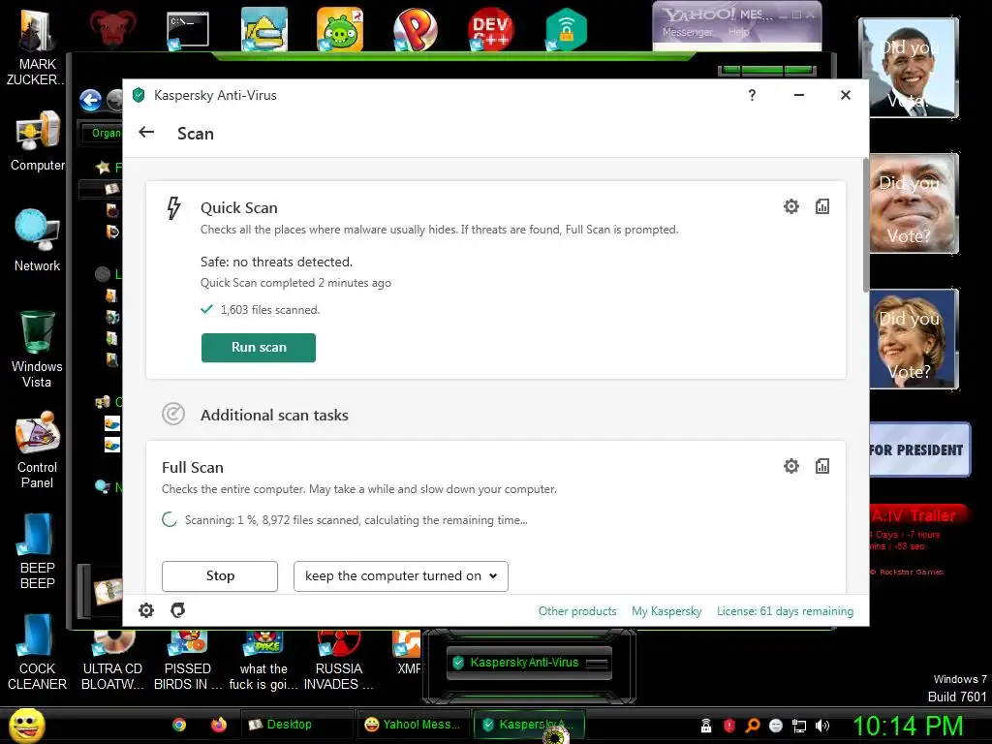Click the Kaspersky scrollbar thumb
The height and width of the screenshot is (744, 992).
[x=865, y=225]
